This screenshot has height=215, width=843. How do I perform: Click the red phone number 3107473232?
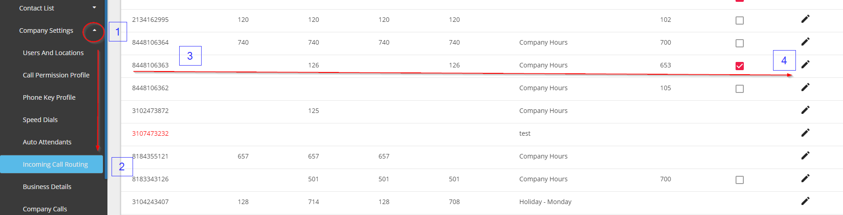(150, 133)
